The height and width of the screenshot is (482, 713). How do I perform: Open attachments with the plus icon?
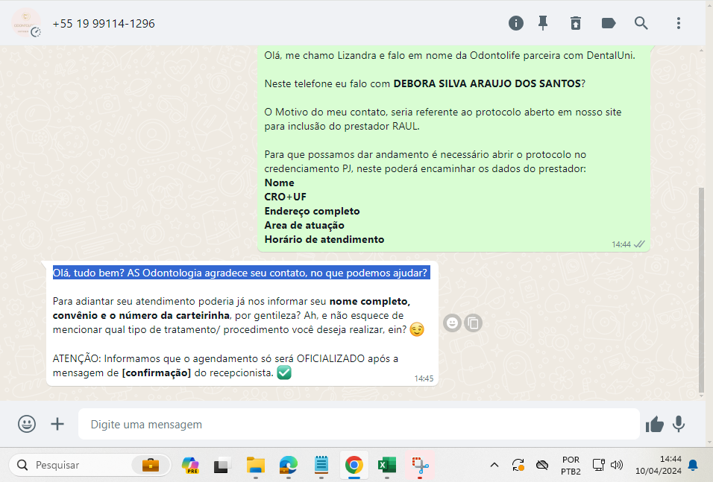tap(57, 424)
